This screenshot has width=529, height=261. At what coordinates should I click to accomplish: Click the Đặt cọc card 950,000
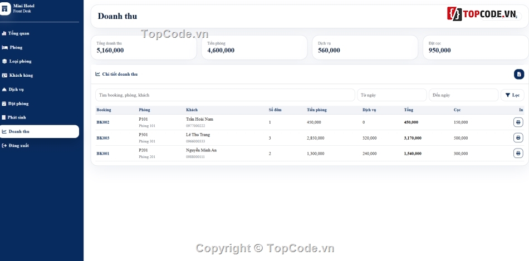click(x=476, y=47)
